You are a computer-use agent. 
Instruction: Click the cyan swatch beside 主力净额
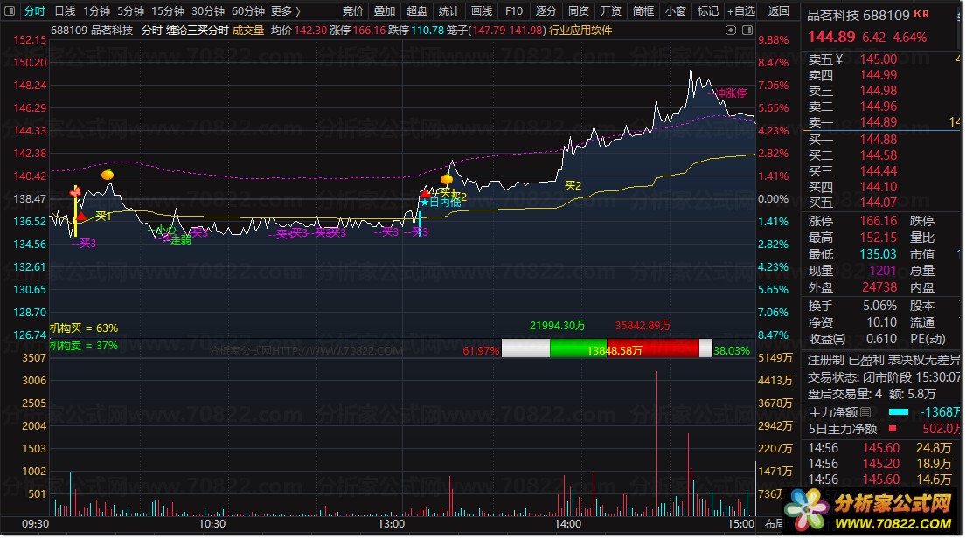[899, 412]
